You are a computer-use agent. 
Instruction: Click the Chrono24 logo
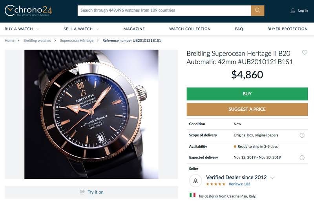point(28,11)
